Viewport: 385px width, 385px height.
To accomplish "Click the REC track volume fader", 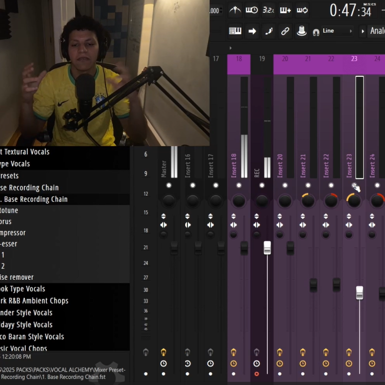I will pos(267,247).
